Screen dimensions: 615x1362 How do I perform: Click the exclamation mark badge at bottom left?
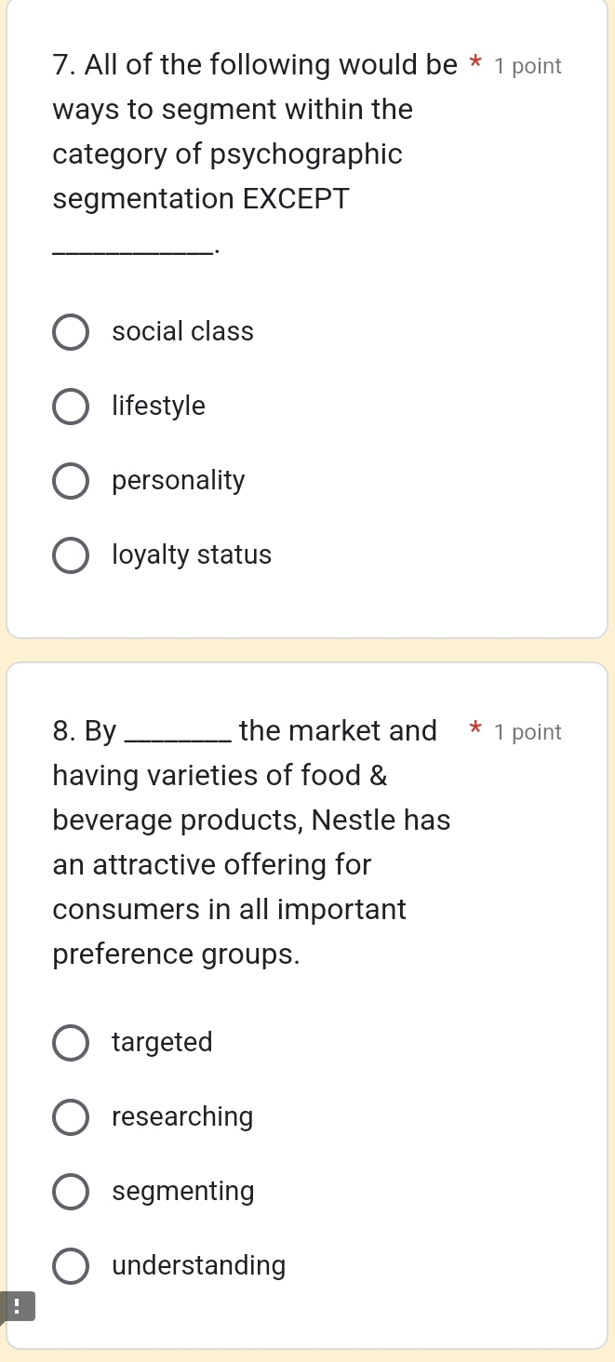(18, 1305)
